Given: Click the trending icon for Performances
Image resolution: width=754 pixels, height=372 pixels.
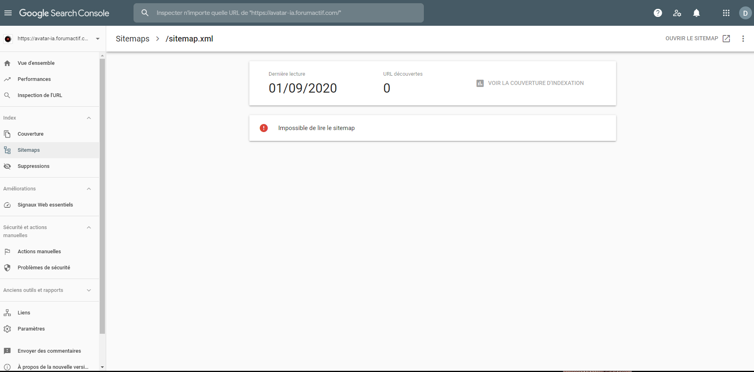Looking at the screenshot, I should pos(7,79).
